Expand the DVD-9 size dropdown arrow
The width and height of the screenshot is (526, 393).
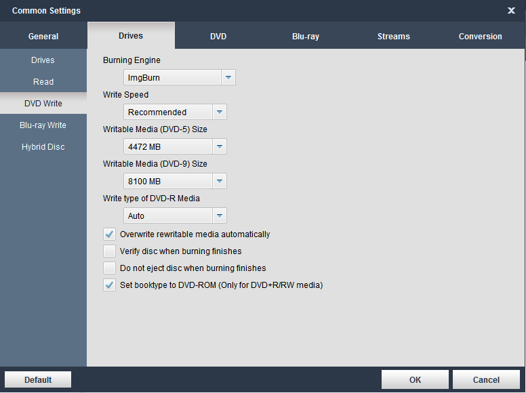(x=220, y=181)
